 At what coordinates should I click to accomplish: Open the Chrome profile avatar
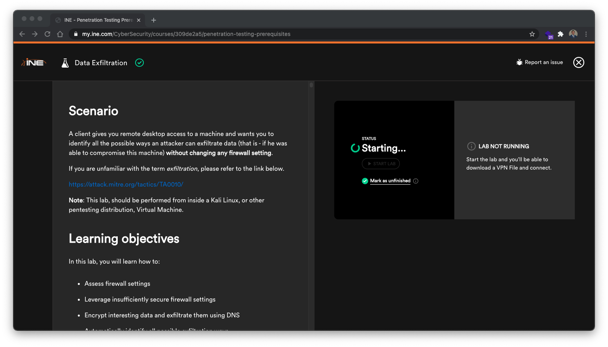[573, 34]
